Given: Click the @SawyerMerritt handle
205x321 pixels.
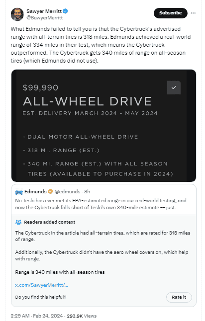Looking at the screenshot, I should coord(44,18).
